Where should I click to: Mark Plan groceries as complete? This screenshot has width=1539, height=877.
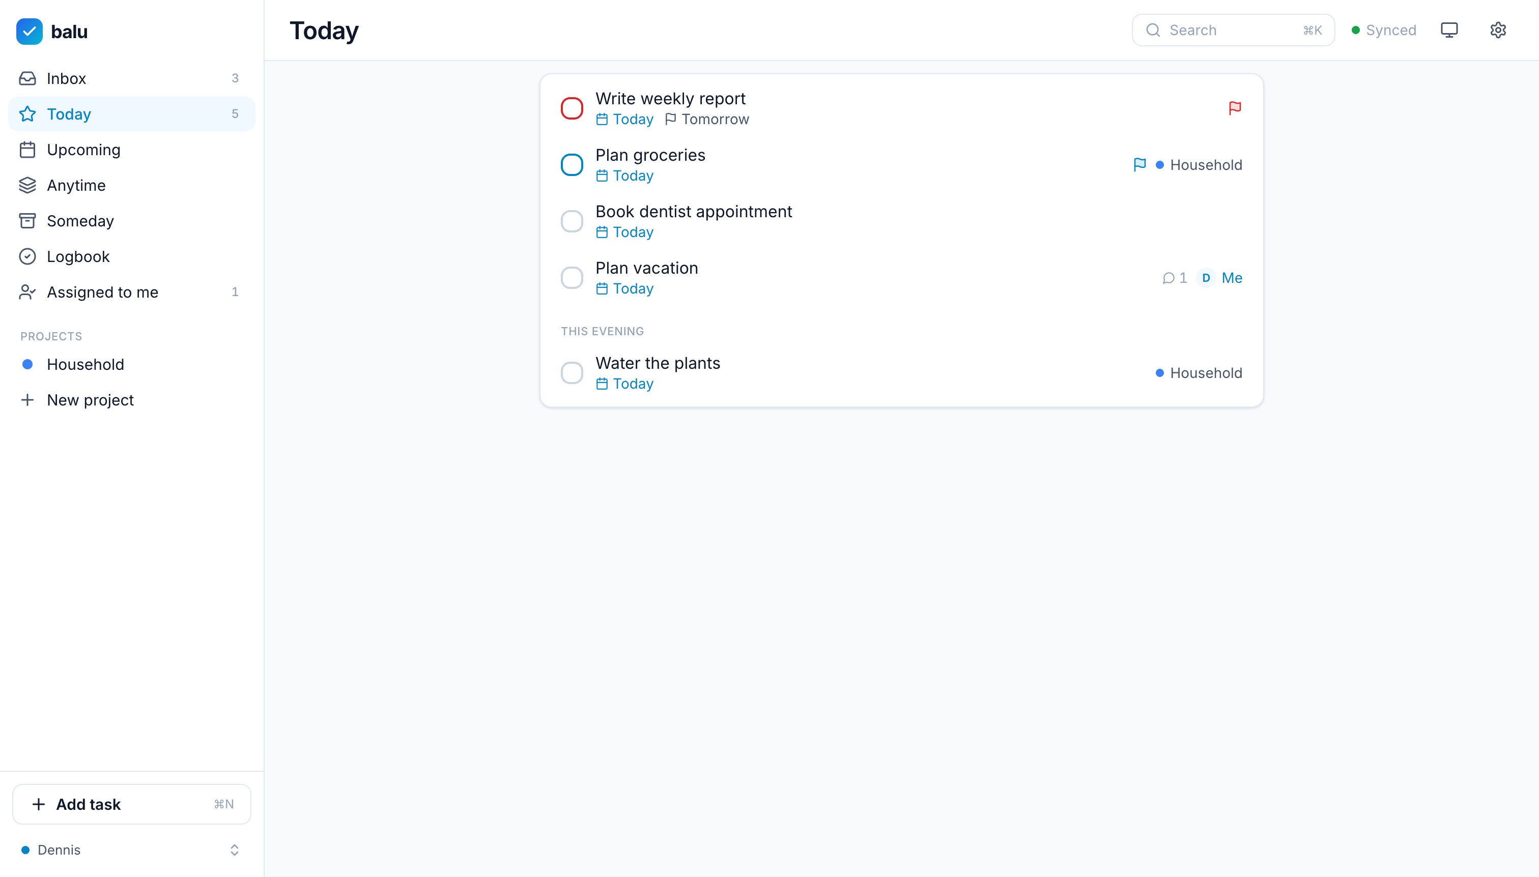[572, 164]
